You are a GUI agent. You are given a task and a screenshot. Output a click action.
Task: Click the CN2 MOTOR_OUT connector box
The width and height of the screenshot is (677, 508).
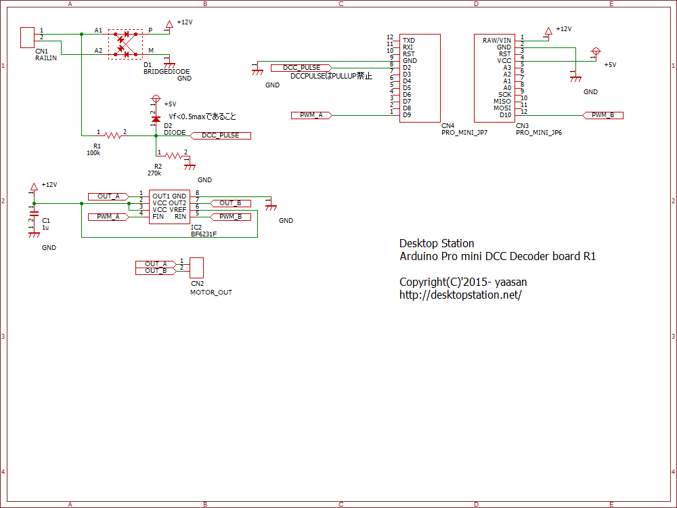coord(196,268)
